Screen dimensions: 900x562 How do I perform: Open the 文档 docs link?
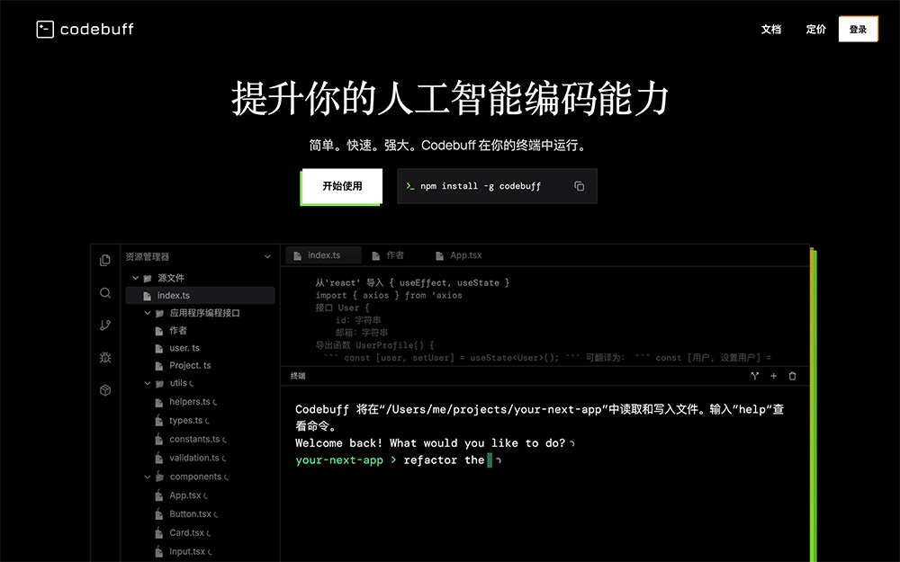771,30
